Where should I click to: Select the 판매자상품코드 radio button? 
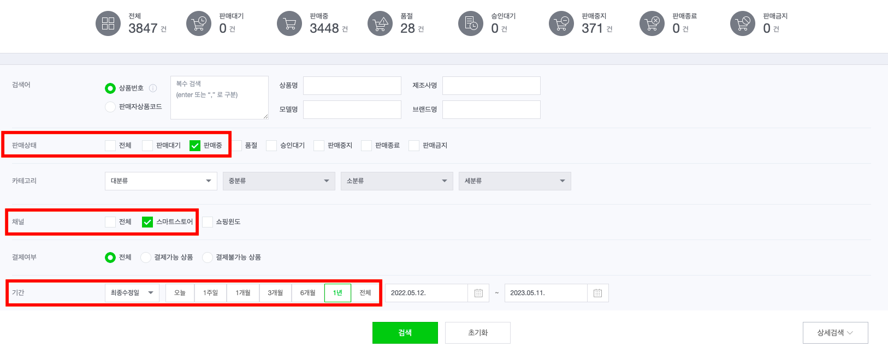coord(110,107)
